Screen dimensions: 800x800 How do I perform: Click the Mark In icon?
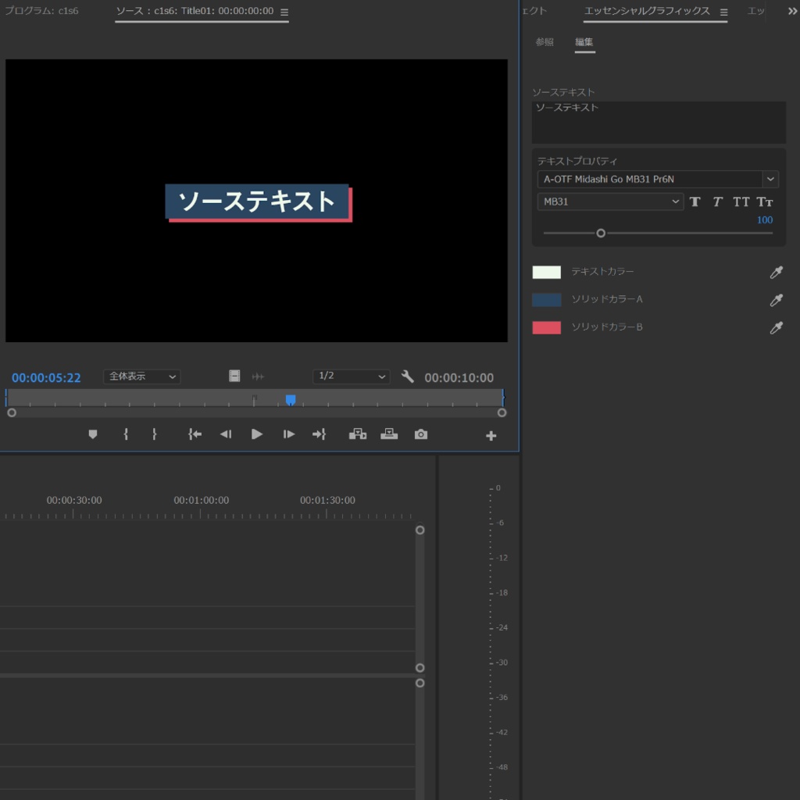pyautogui.click(x=126, y=434)
